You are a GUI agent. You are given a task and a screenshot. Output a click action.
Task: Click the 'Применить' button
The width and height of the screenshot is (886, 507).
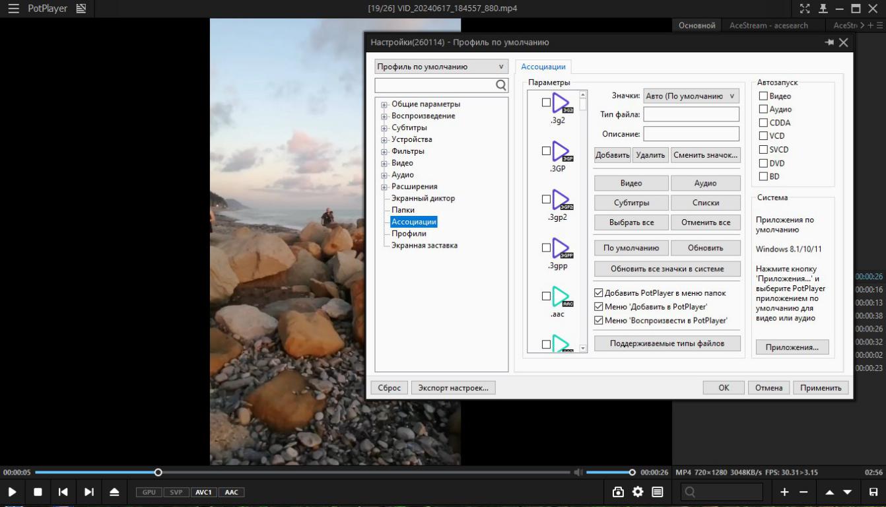point(821,388)
